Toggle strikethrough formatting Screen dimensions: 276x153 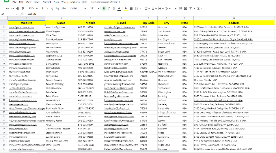[x=114, y=8]
